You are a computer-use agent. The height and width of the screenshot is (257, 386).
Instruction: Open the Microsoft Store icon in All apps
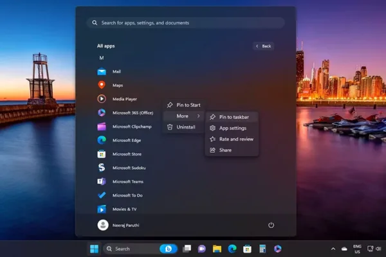coord(102,154)
